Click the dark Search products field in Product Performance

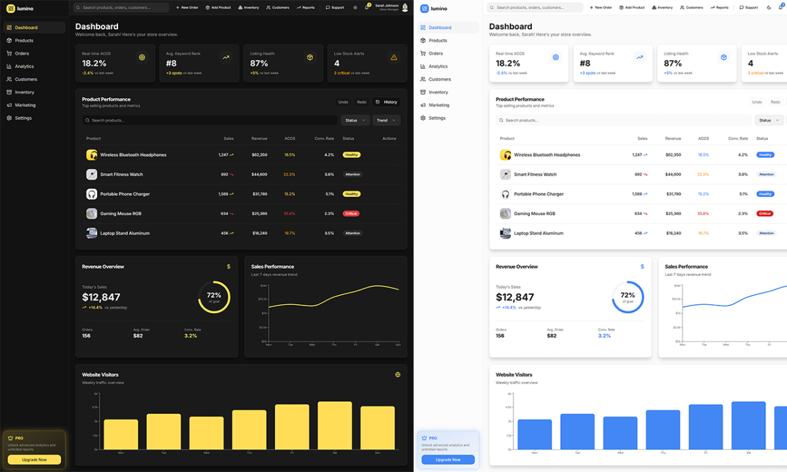210,121
